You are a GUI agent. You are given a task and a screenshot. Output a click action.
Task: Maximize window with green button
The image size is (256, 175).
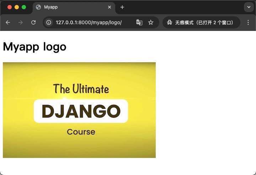click(x=24, y=7)
